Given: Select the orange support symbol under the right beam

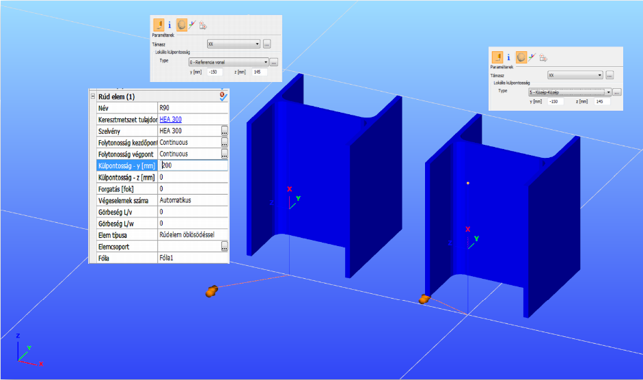Looking at the screenshot, I should [x=424, y=299].
